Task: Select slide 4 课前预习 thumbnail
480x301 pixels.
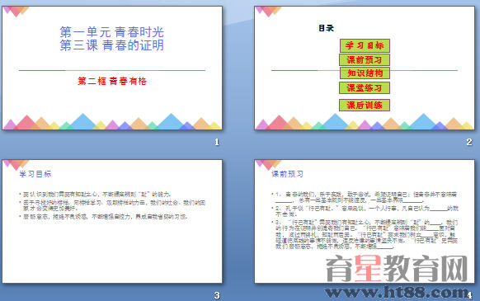Action: pos(365,221)
